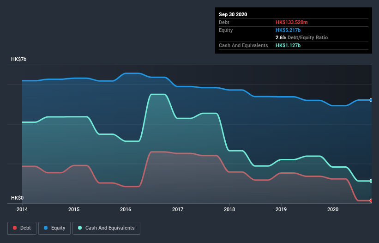Click the HK$133.520m debt value
379x243 pixels.
(x=291, y=22)
